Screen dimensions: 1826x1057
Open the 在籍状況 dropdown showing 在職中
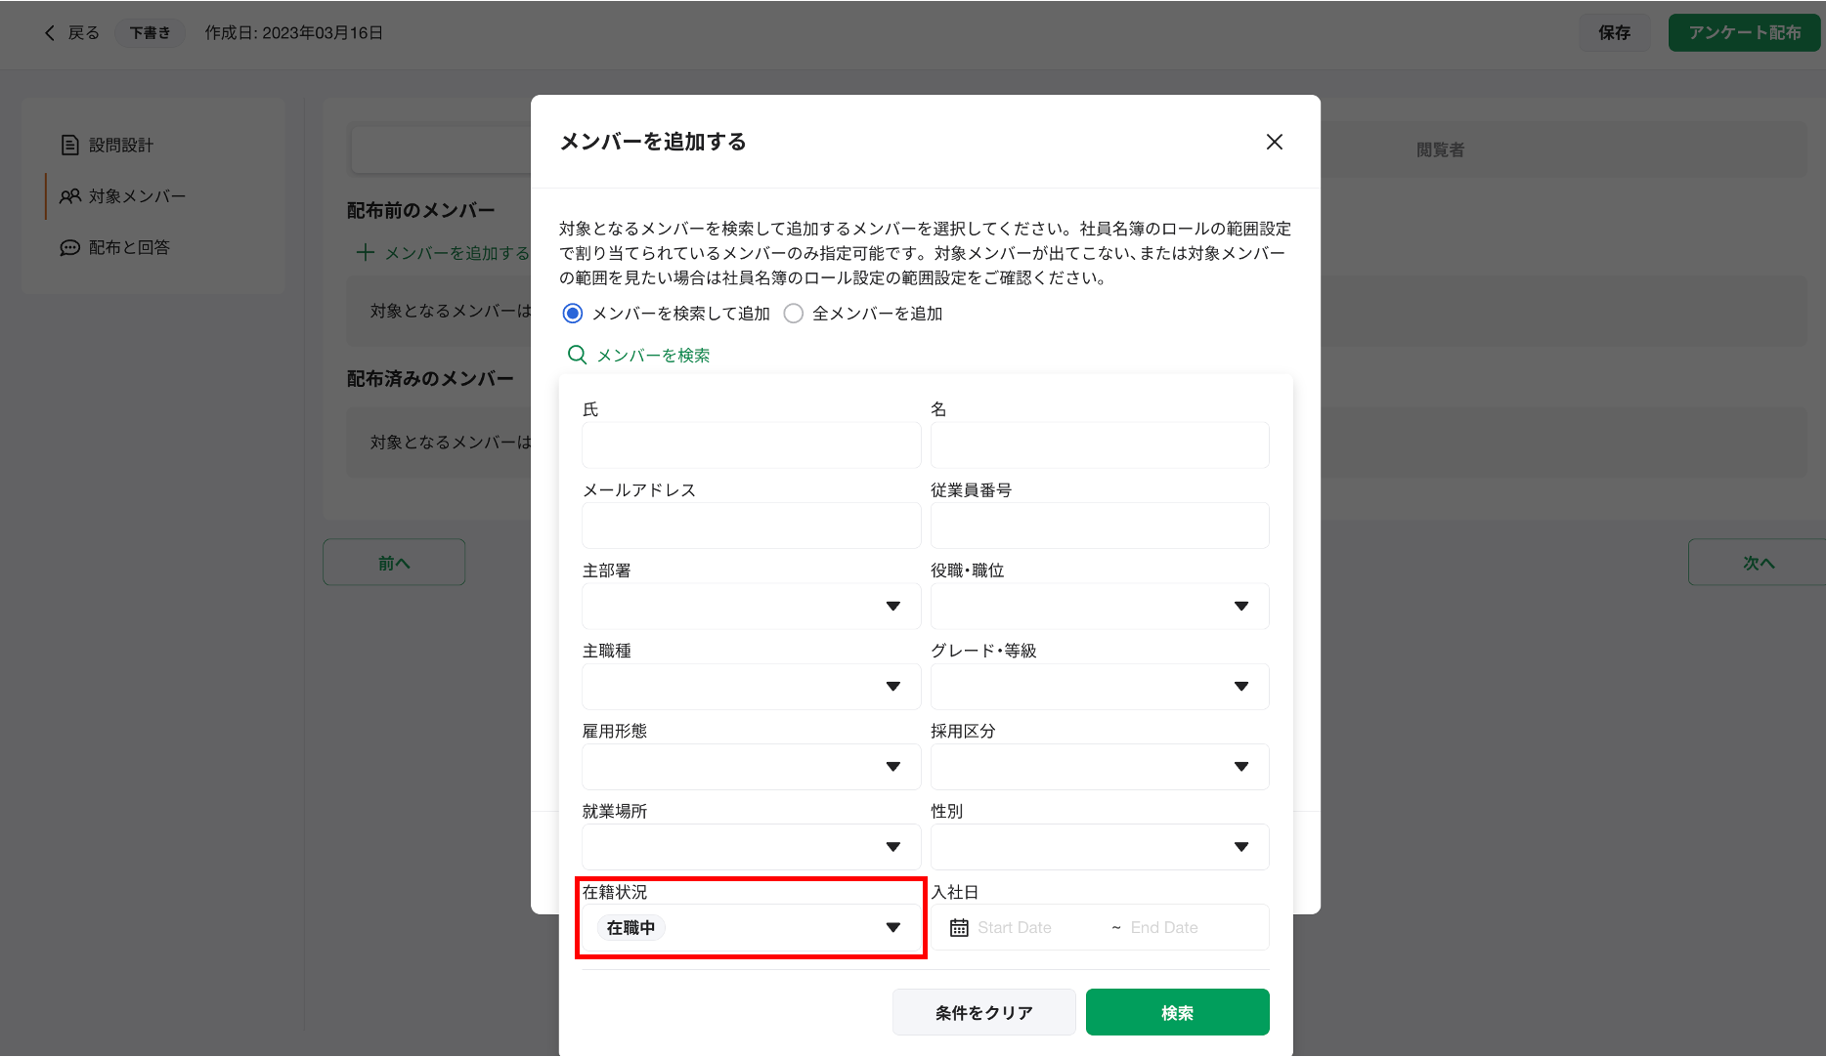[751, 927]
